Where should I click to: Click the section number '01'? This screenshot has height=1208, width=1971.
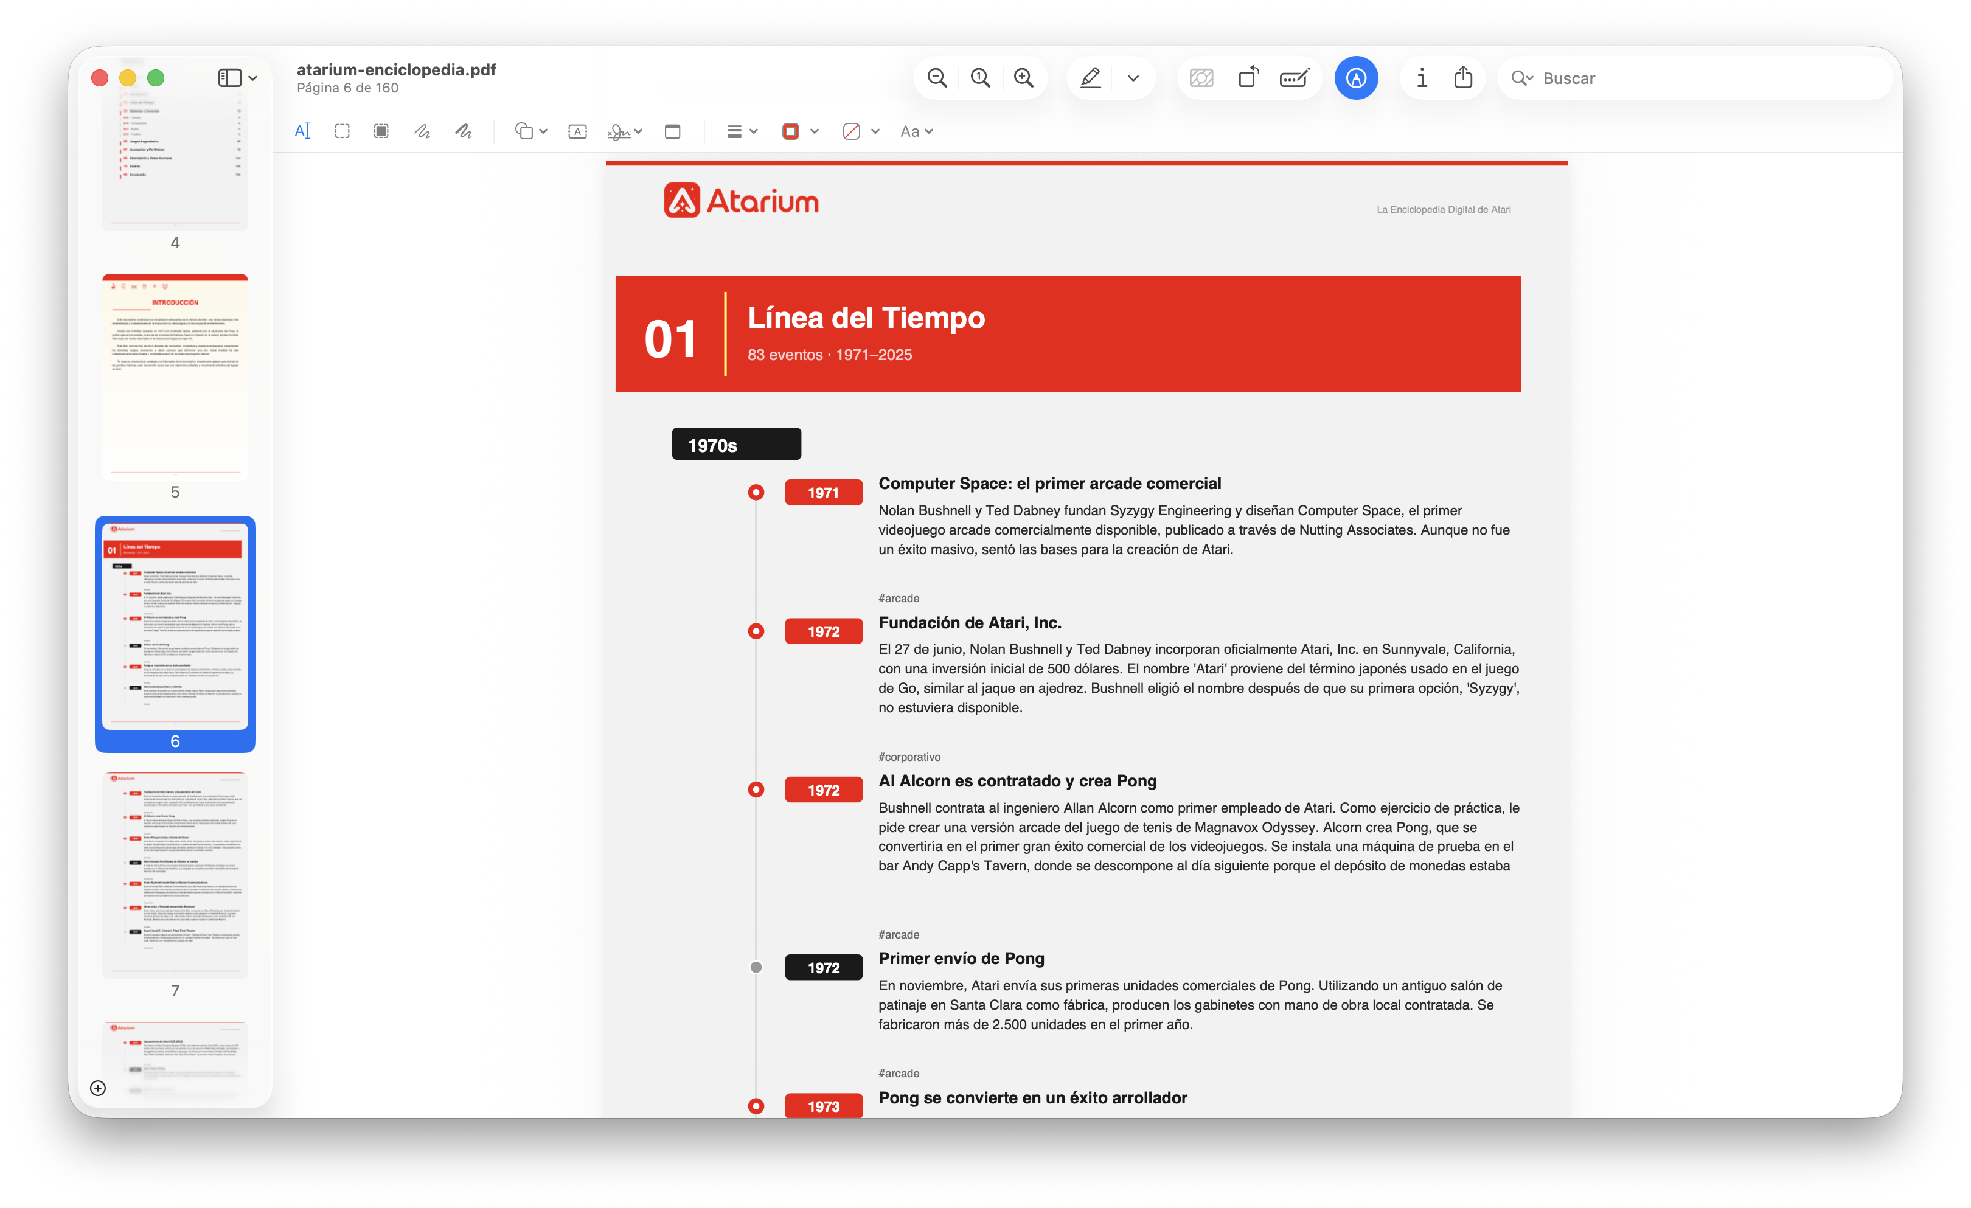tap(670, 338)
